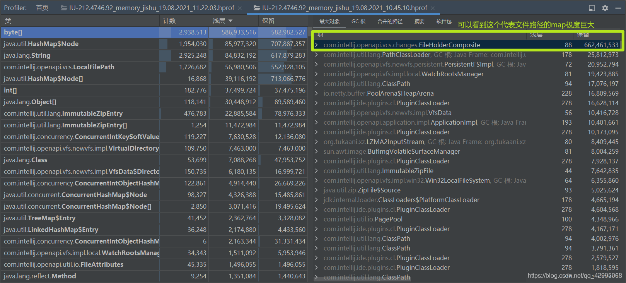
Task: Hide the Profiler tool window
Action: (618, 8)
